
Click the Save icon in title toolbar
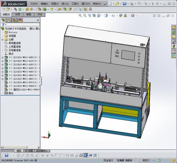pos(125,4)
